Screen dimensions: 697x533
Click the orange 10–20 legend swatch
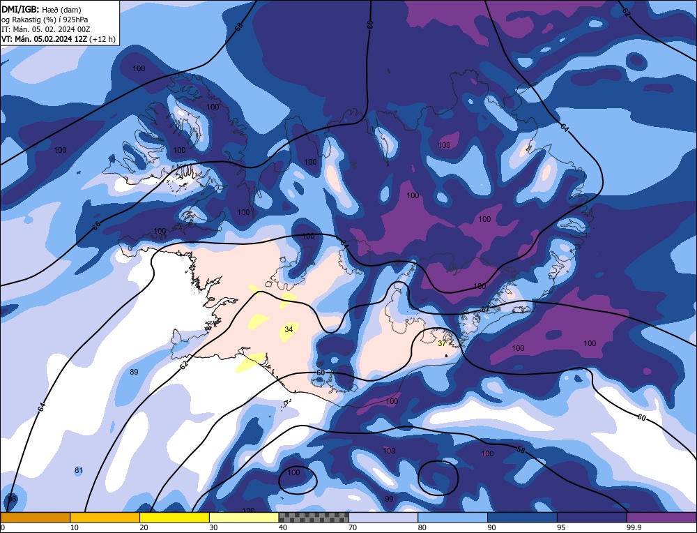tap(105, 517)
